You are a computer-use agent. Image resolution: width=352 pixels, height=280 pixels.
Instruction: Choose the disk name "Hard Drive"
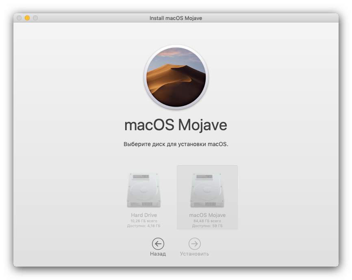[x=144, y=215]
